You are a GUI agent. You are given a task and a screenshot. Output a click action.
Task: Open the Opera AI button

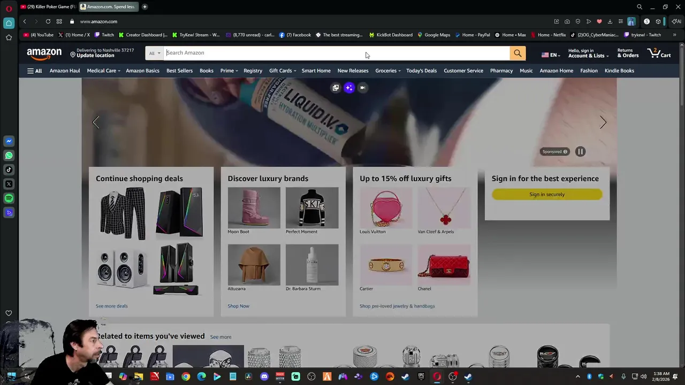(676, 21)
